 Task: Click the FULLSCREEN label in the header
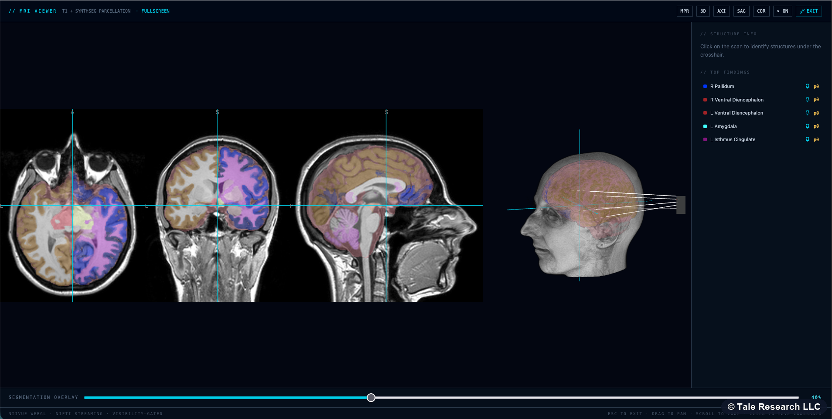click(155, 11)
